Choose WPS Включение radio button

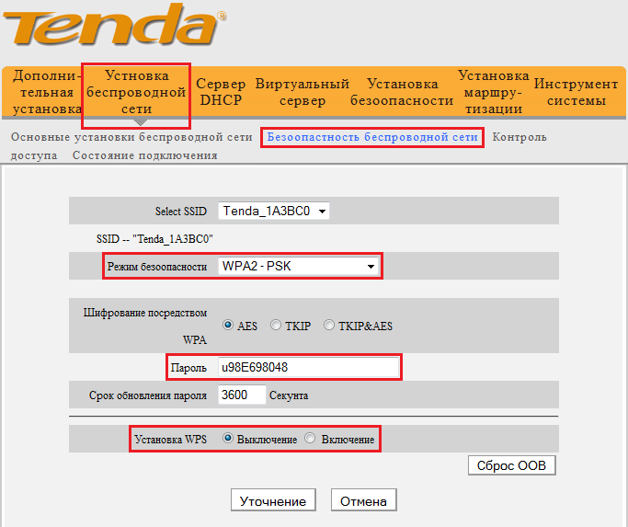(x=310, y=439)
